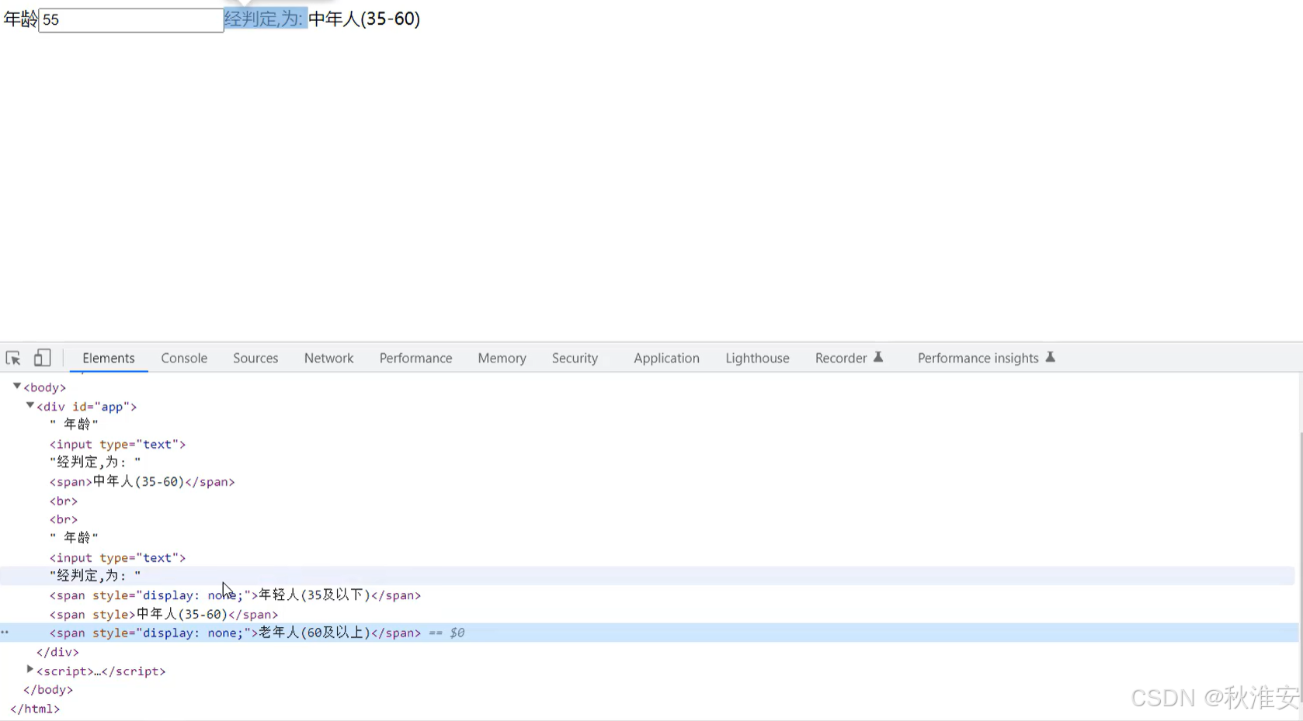The width and height of the screenshot is (1303, 721).
Task: Select the closing </div> tag
Action: [x=57, y=652]
